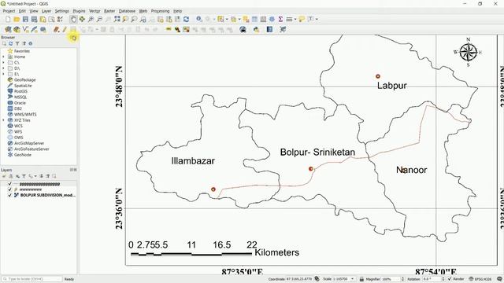Open the Python Console icon
The image size is (504, 283).
pos(256,30)
